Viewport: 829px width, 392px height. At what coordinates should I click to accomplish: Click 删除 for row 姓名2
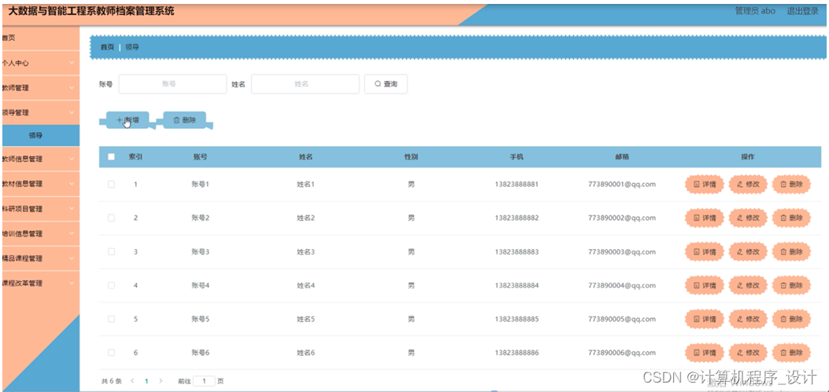click(x=791, y=218)
